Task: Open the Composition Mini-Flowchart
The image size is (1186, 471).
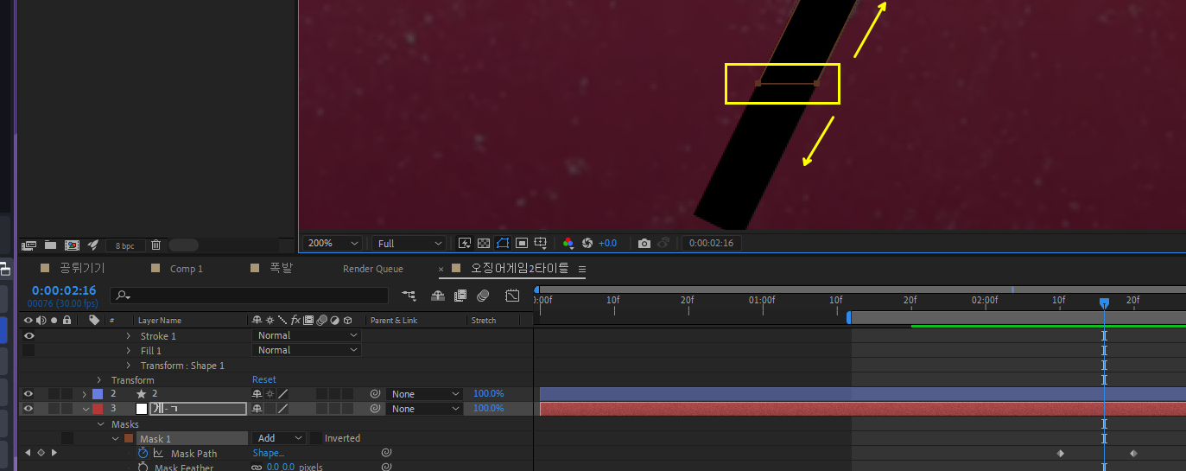Action: 409,296
